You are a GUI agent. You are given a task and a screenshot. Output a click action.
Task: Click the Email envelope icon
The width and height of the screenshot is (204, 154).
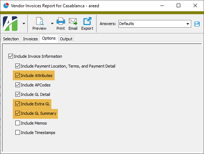click(73, 21)
